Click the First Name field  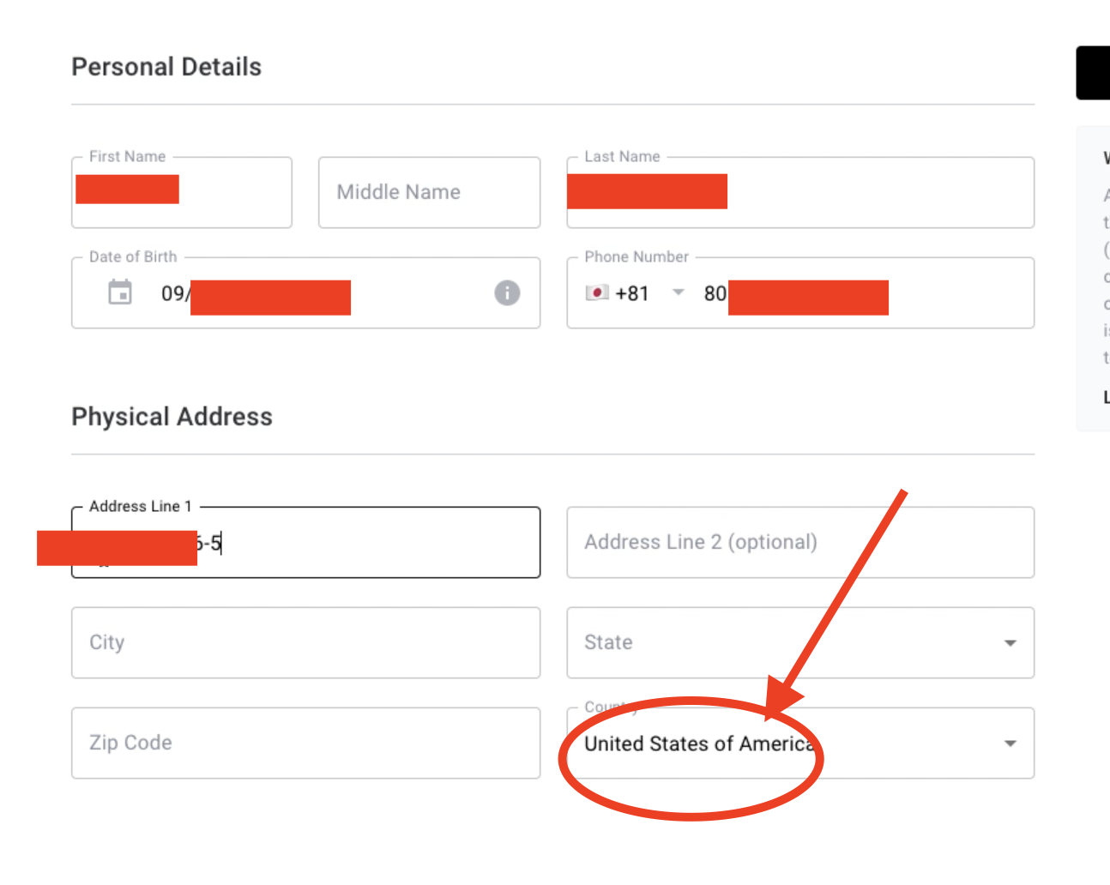click(x=232, y=194)
